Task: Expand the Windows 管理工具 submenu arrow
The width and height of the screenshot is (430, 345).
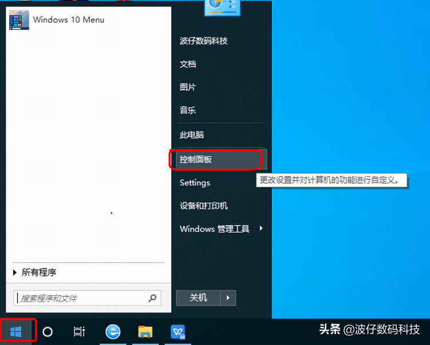Action: (261, 228)
